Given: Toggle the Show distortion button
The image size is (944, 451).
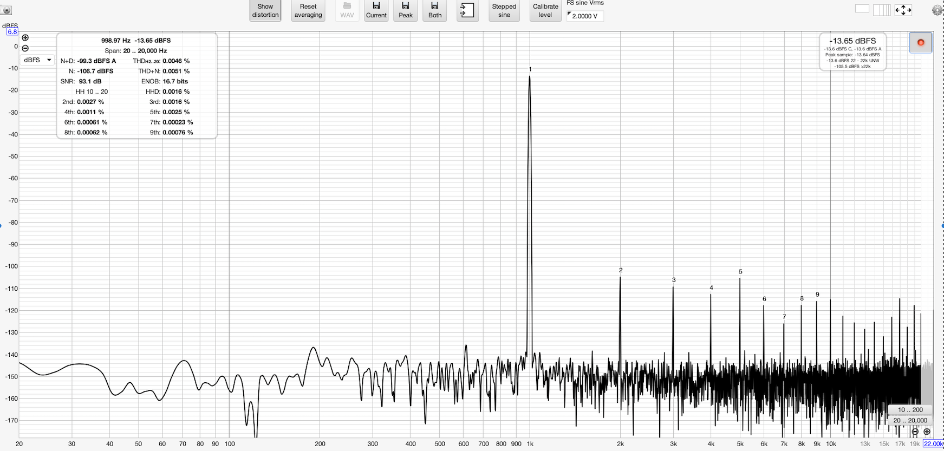Looking at the screenshot, I should pyautogui.click(x=265, y=10).
